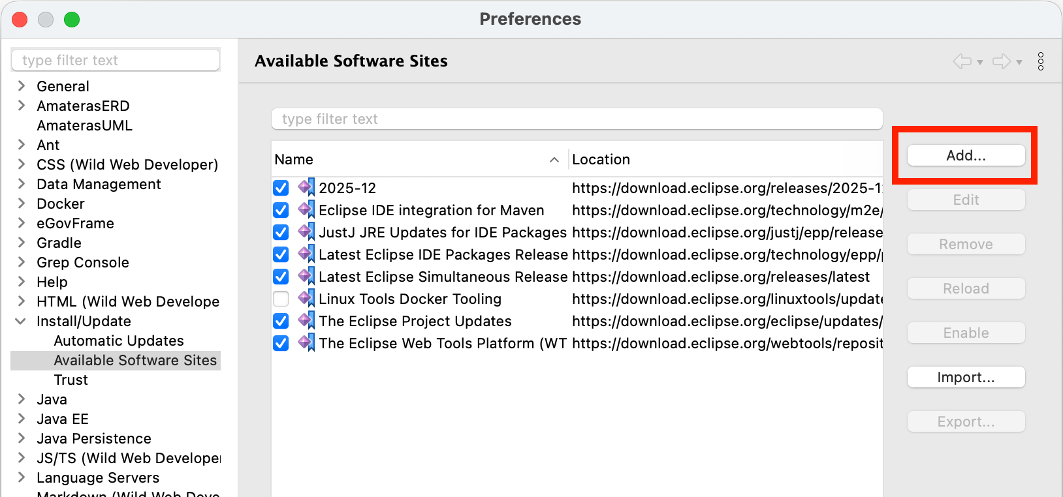Enable Linux Tools Docker Tooling checkbox

(281, 299)
